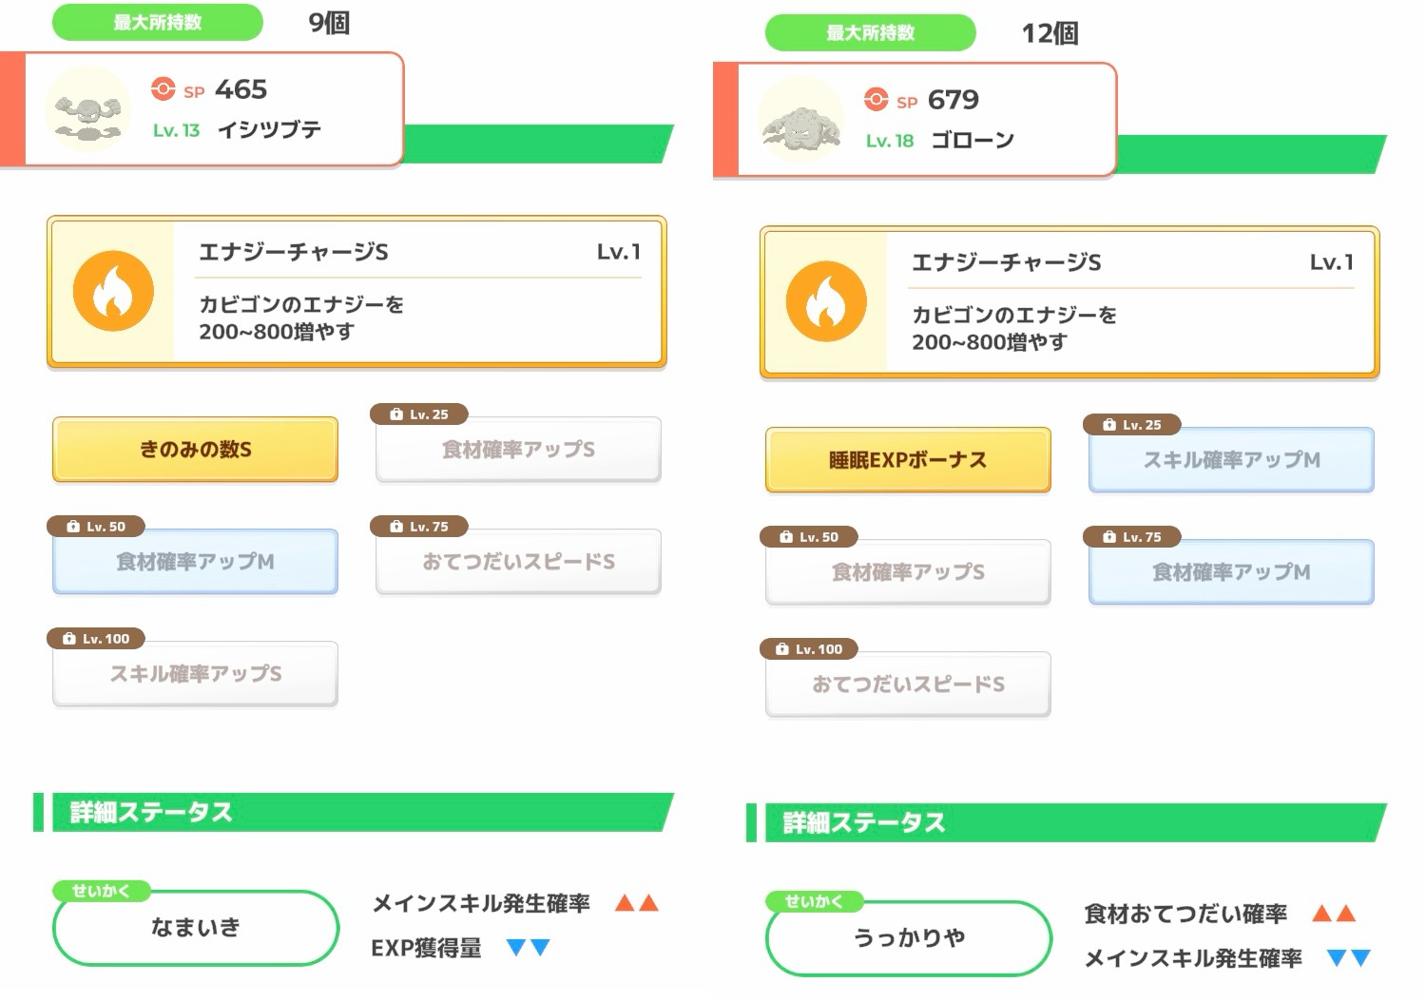Click the Geodude portrait thumbnail
1426x1002 pixels.
(87, 111)
